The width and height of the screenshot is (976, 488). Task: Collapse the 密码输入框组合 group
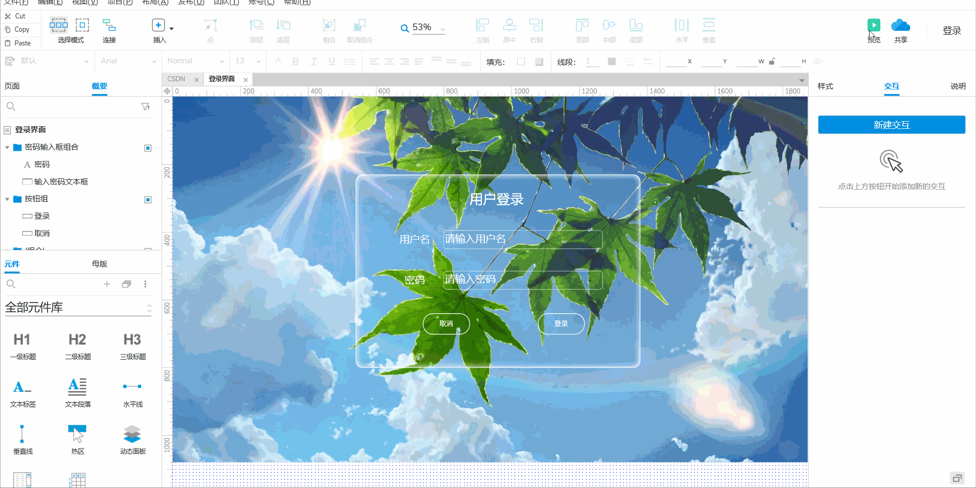pos(7,148)
